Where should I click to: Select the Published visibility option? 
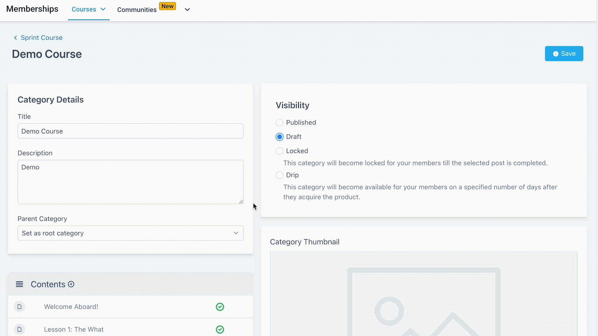[279, 123]
